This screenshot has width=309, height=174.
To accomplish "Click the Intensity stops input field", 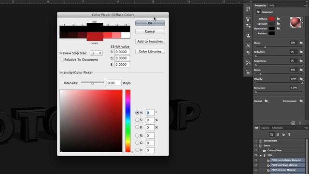I will tap(114, 83).
